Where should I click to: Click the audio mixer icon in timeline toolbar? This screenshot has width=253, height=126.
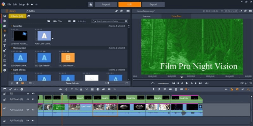click(x=61, y=89)
